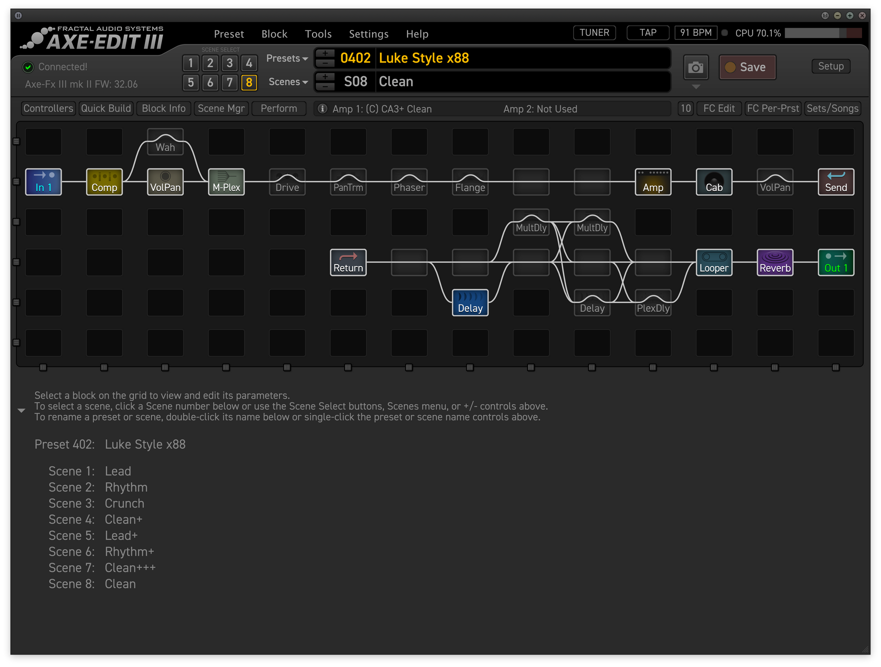Screen dimensions: 881x667
Task: Switch to scene 8 using Scene Select
Action: click(x=249, y=82)
